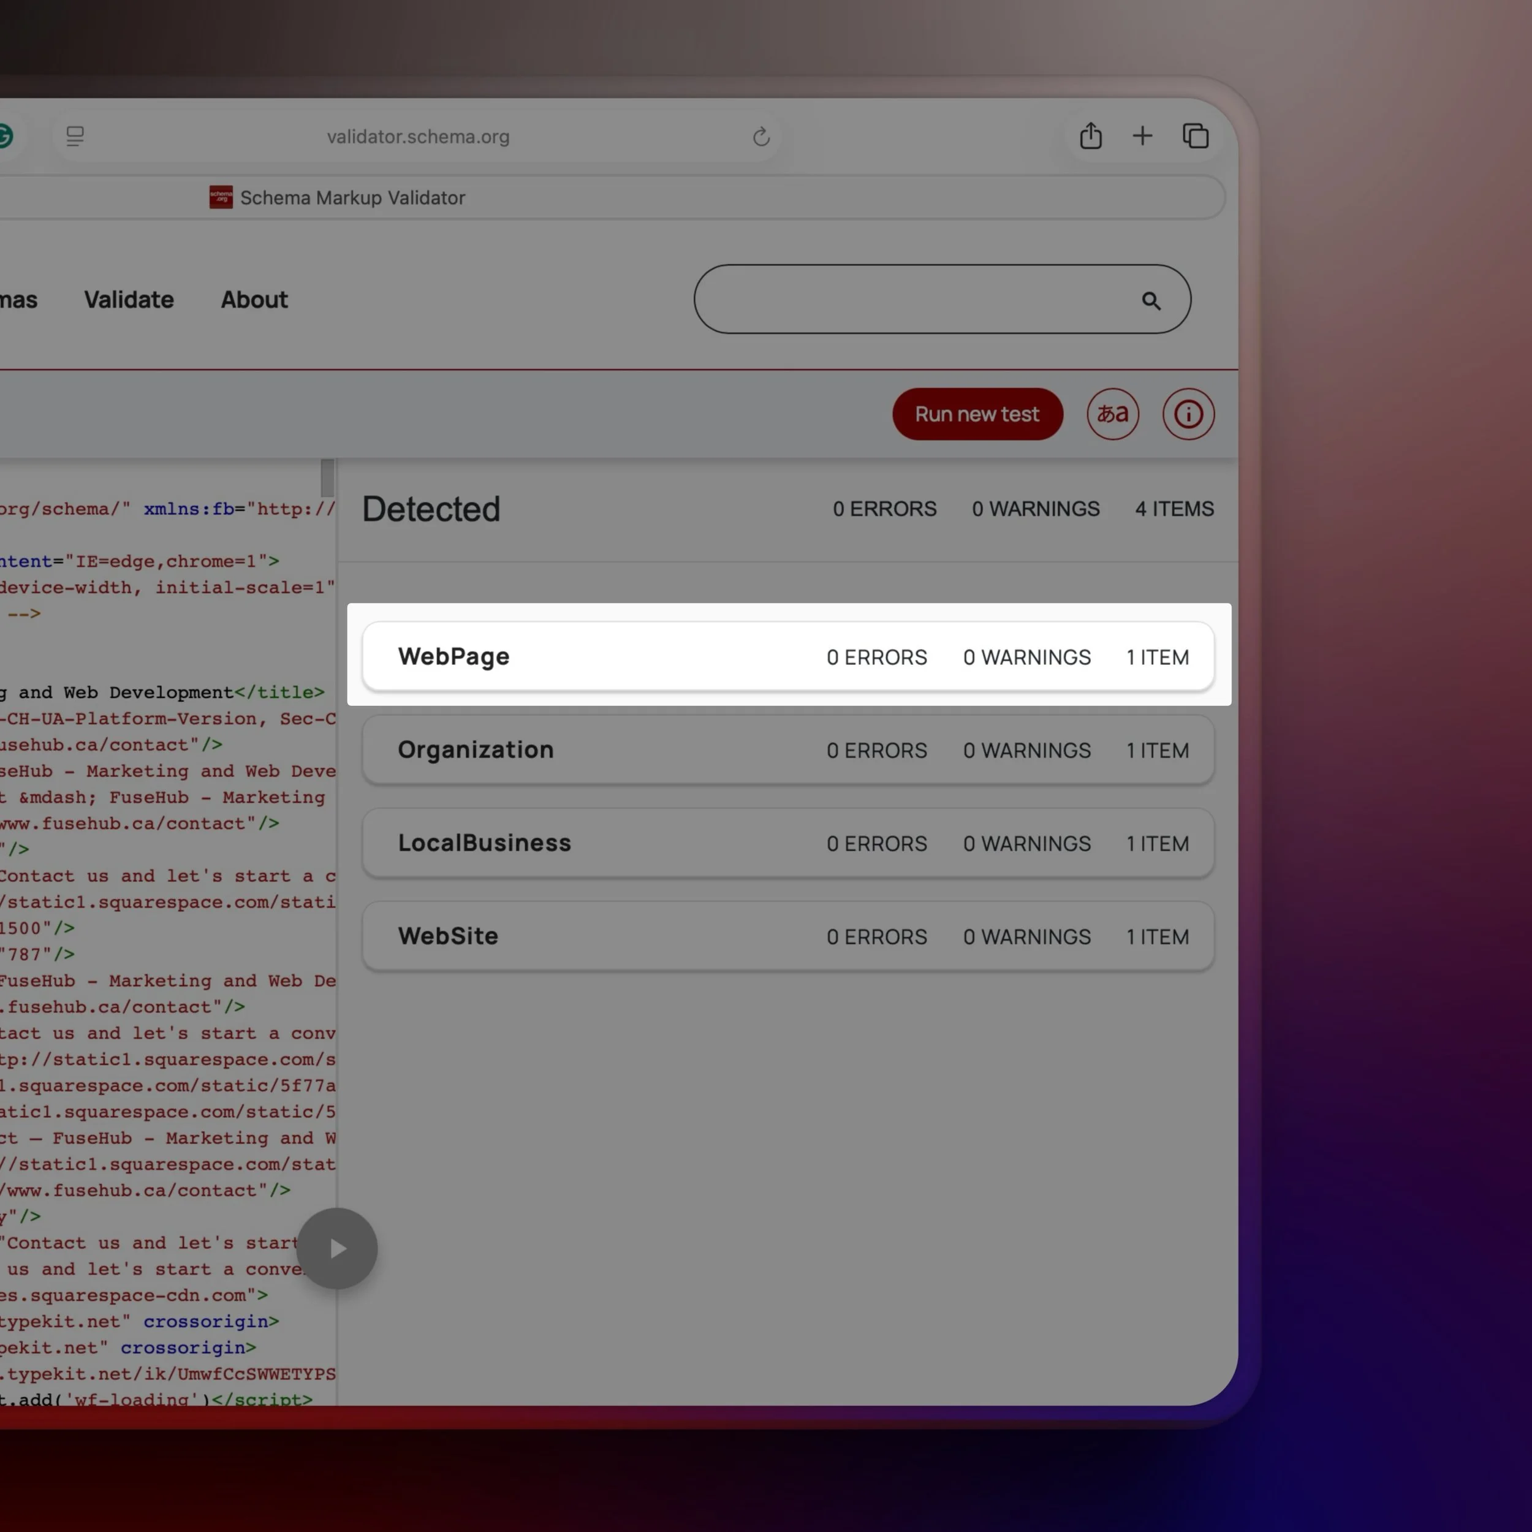Expand the Organization result row
Viewport: 1532px width, 1532px height.
(787, 750)
